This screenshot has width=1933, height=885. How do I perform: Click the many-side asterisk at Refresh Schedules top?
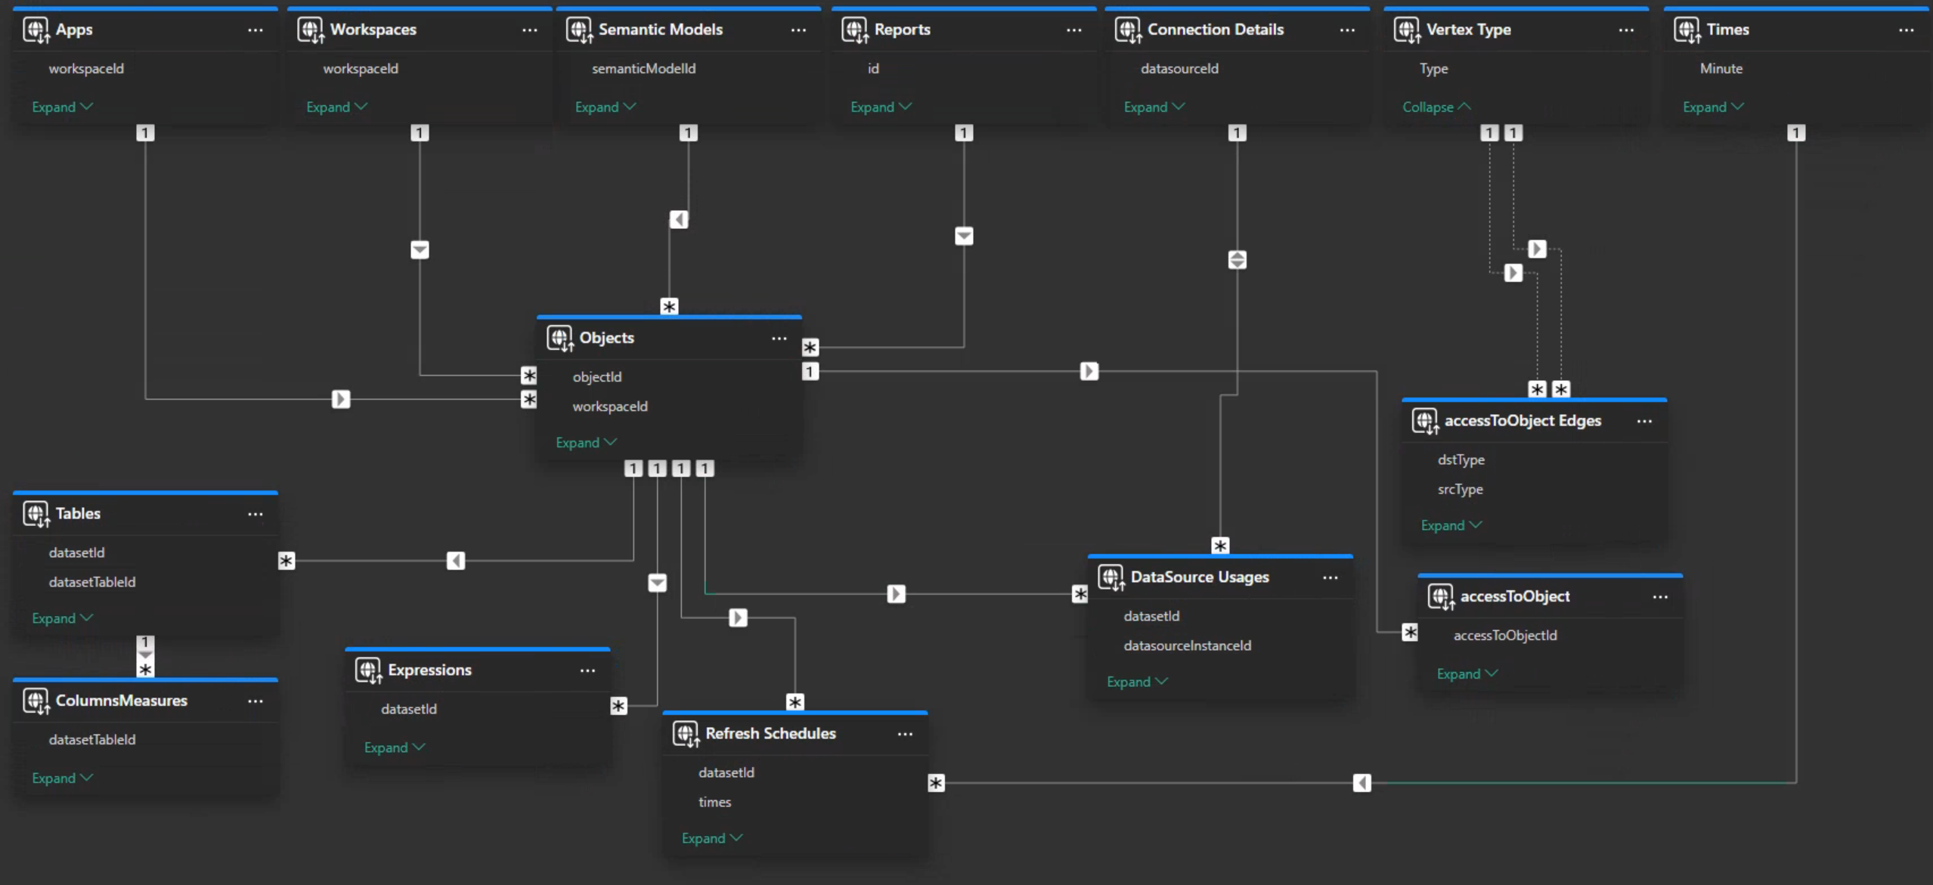point(795,702)
